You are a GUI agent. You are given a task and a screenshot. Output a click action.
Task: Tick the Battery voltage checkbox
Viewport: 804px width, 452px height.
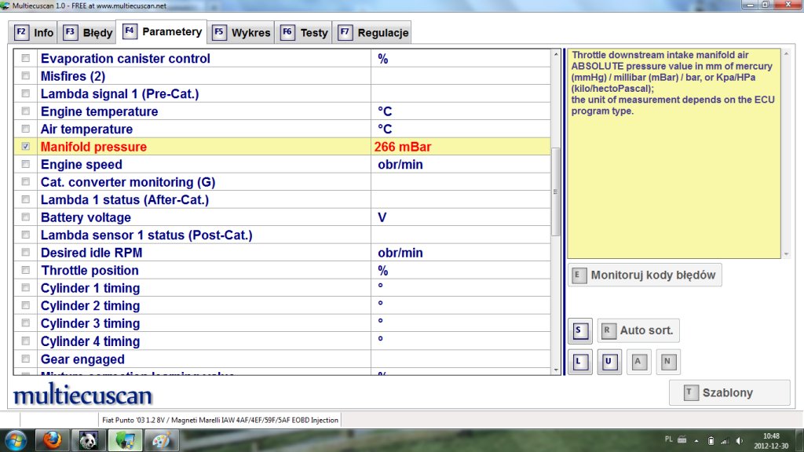pos(26,217)
